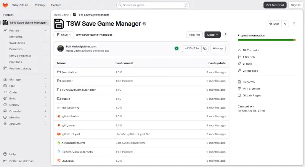Click the .editorconfig file icon
305x167 pixels.
click(x=59, y=107)
